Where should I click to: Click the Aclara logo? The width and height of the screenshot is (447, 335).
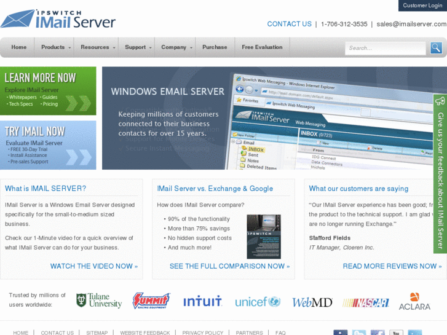[414, 301]
